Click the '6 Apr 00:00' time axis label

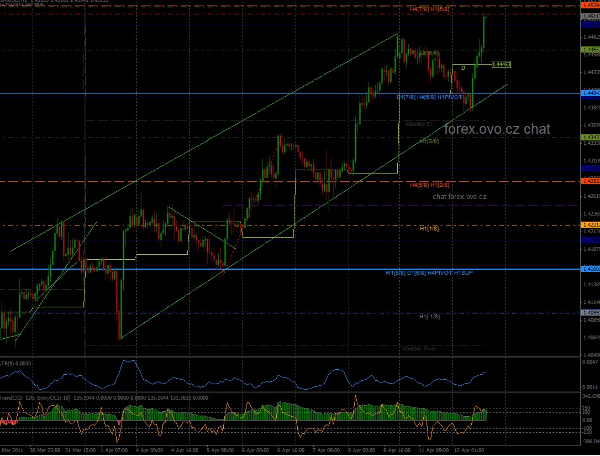click(x=256, y=450)
